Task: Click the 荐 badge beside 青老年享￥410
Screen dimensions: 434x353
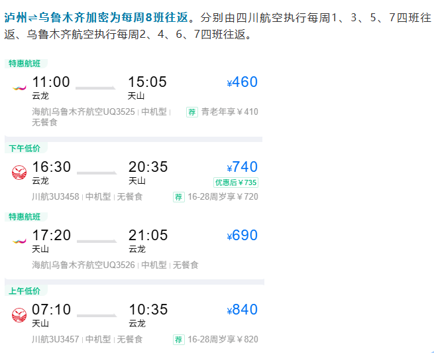Action: 192,111
